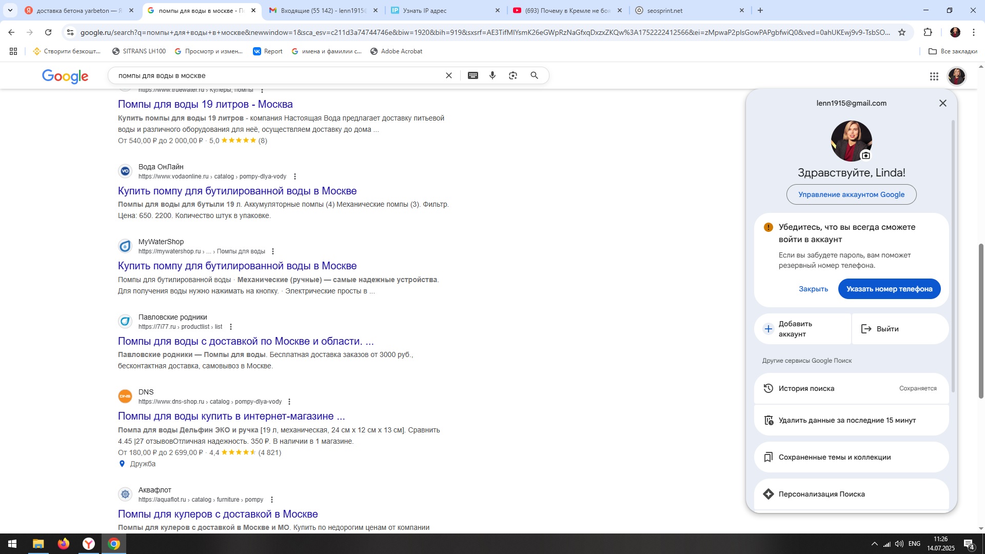The height and width of the screenshot is (554, 985).
Task: Click Управление аккаунтом Google button
Action: click(x=851, y=194)
